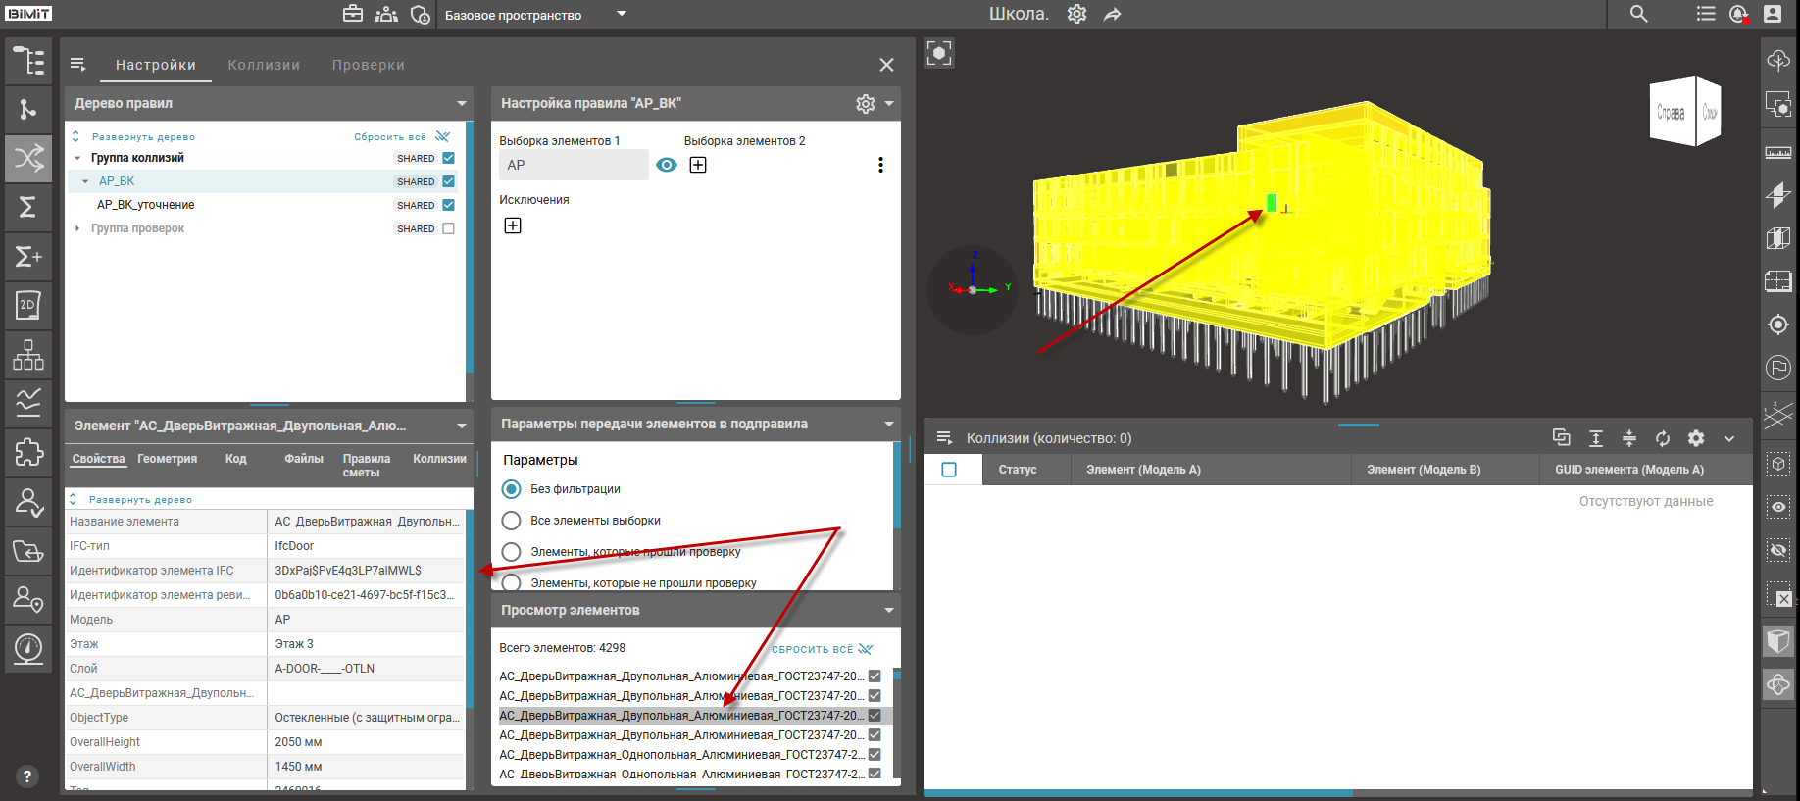
Task: Expand the Группа проверок tree node
Action: 77,228
